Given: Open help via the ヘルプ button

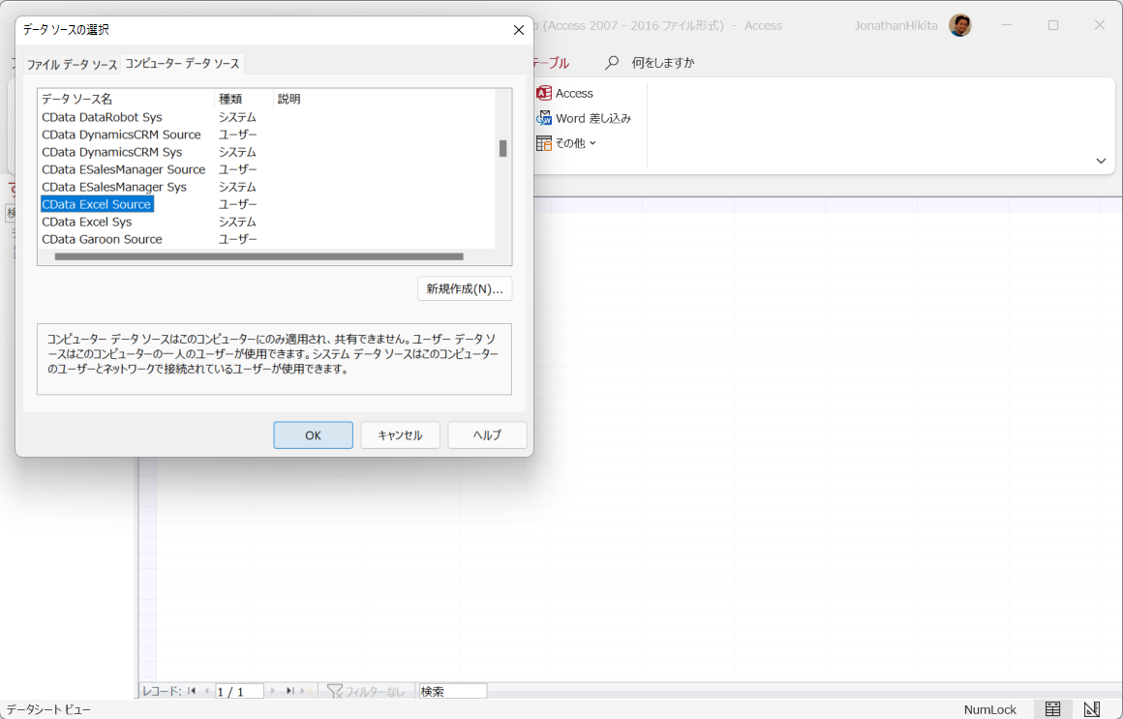Looking at the screenshot, I should pos(486,434).
